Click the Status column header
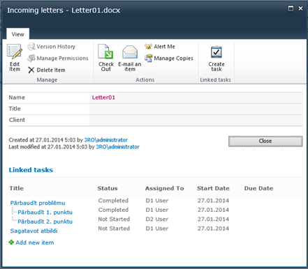This screenshot has height=269, width=308. 108,188
